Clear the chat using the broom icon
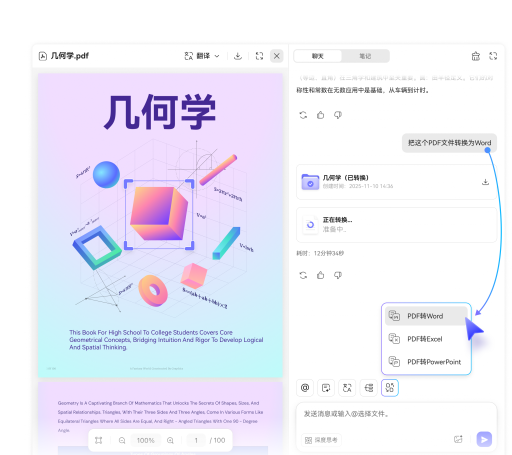 [x=475, y=55]
